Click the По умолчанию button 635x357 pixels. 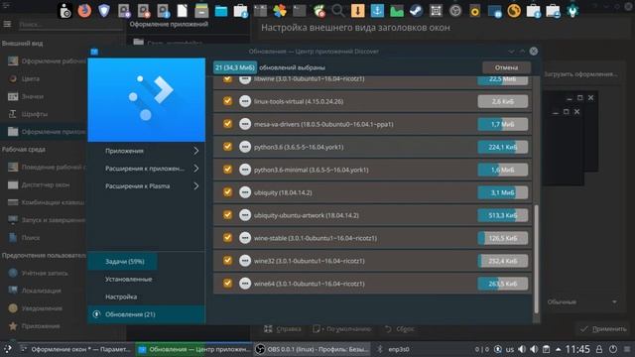pos(342,329)
